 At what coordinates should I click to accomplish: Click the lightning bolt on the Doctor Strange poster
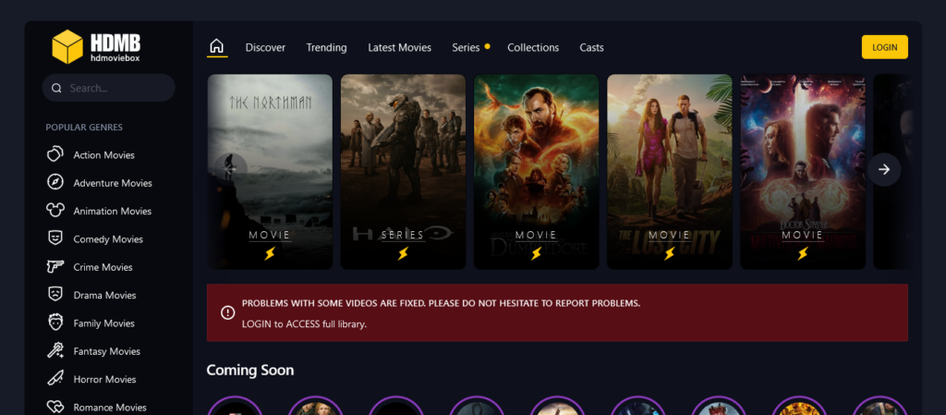pyautogui.click(x=803, y=254)
